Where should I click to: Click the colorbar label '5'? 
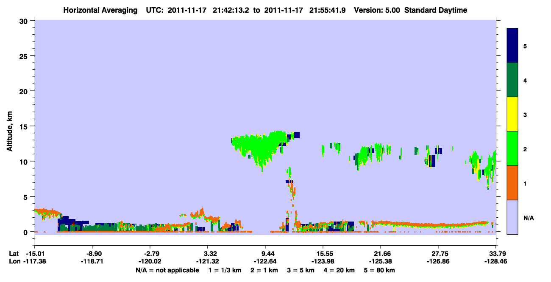click(525, 46)
